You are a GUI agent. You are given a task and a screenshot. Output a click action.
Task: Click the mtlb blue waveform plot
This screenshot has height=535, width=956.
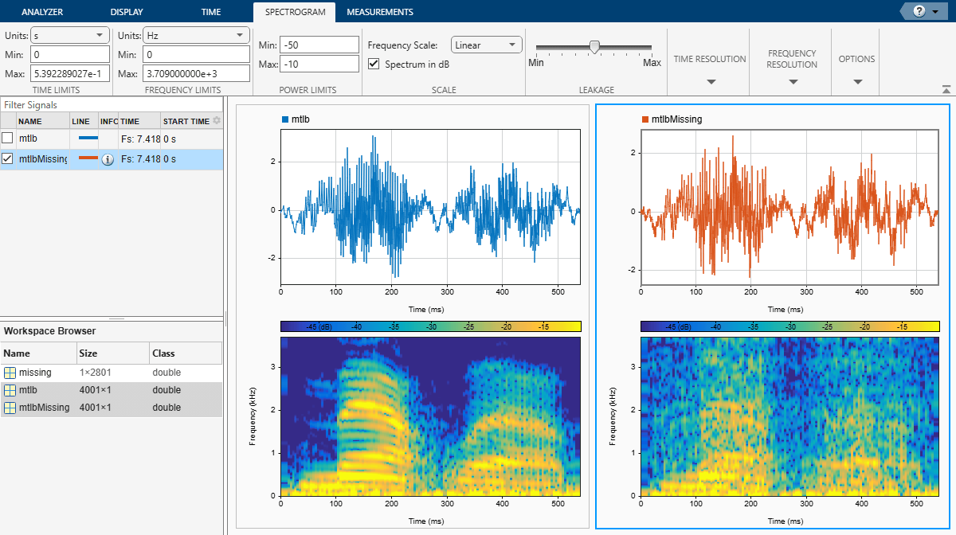point(430,207)
